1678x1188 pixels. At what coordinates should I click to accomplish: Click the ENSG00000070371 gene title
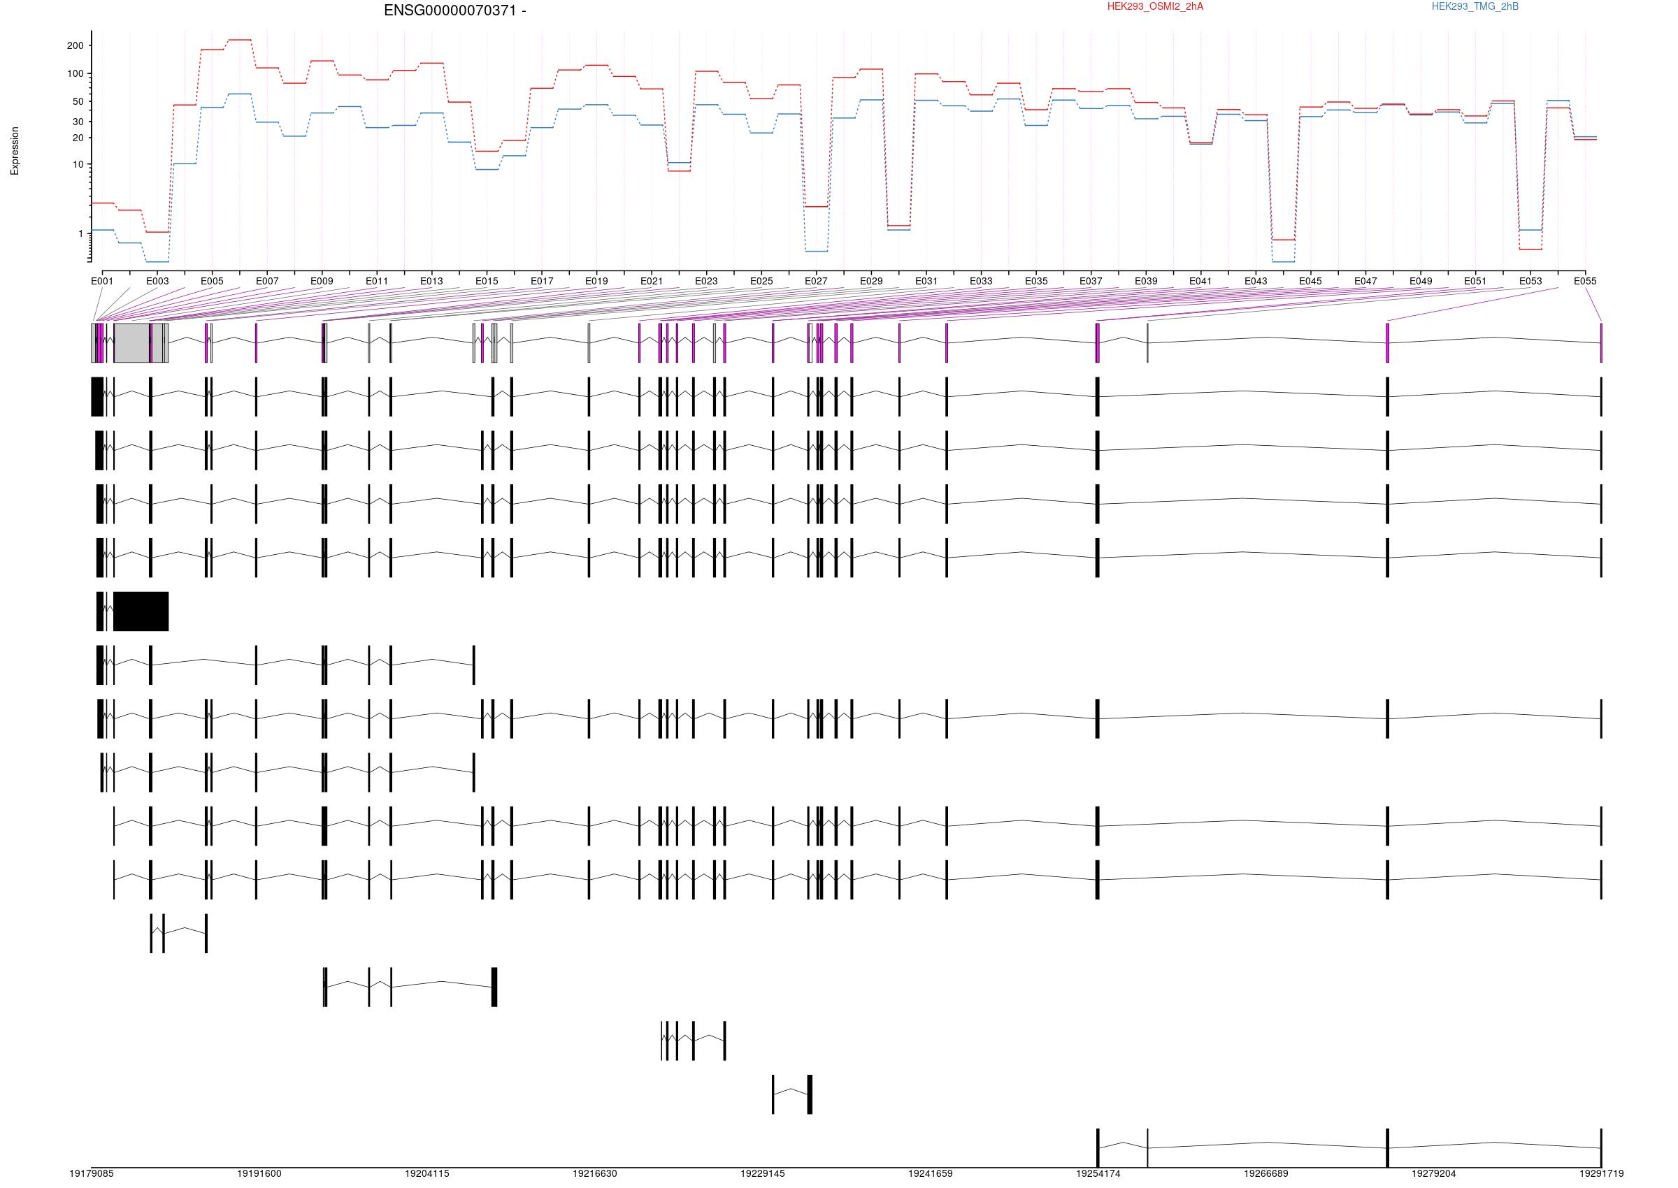454,11
